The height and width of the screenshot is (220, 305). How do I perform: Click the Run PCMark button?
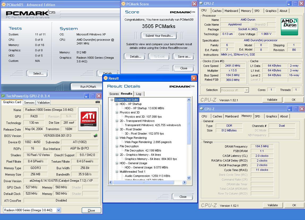[86, 87]
